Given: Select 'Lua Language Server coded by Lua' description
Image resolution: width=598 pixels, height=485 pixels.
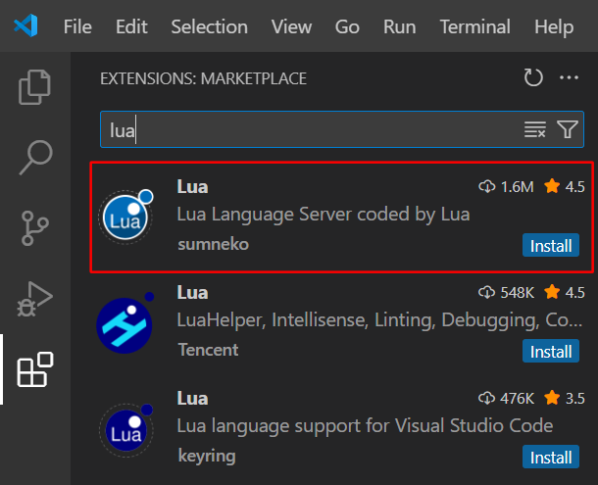Looking at the screenshot, I should pyautogui.click(x=324, y=215).
